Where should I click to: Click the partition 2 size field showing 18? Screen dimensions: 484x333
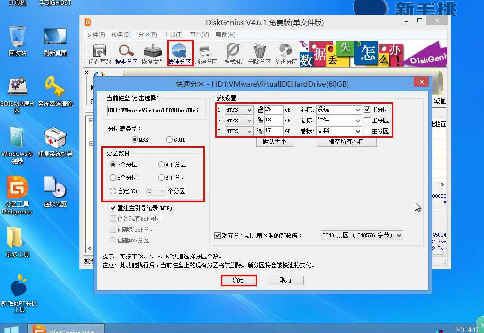point(273,121)
